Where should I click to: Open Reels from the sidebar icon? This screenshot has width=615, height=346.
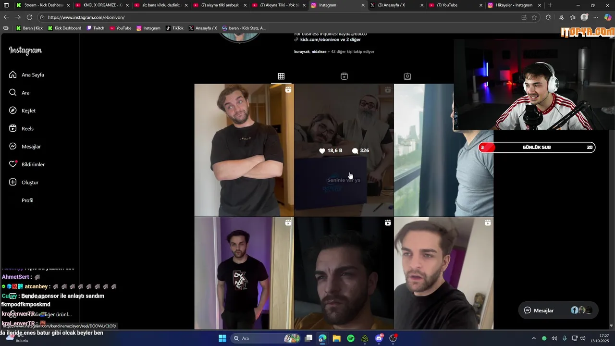click(13, 128)
